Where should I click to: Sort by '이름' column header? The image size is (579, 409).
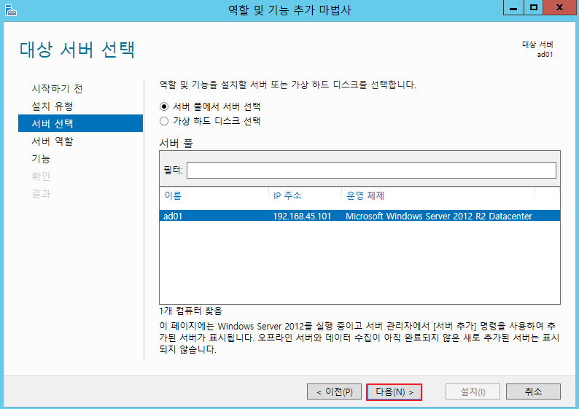173,195
